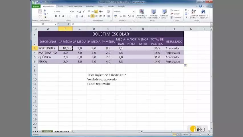The width and height of the screenshot is (243, 137).
Task: Adjust the zoom slider in status bar
Action: (x=200, y=134)
